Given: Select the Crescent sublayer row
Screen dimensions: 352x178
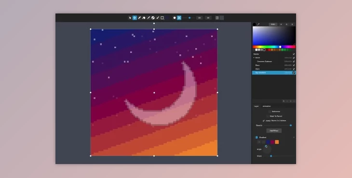Looking at the screenshot, I should tap(274, 62).
